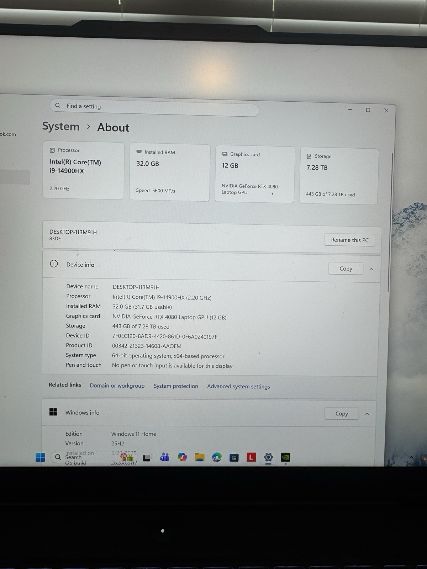The image size is (427, 569).
Task: Click the '83DE' model text under PC name
Action: (x=55, y=239)
